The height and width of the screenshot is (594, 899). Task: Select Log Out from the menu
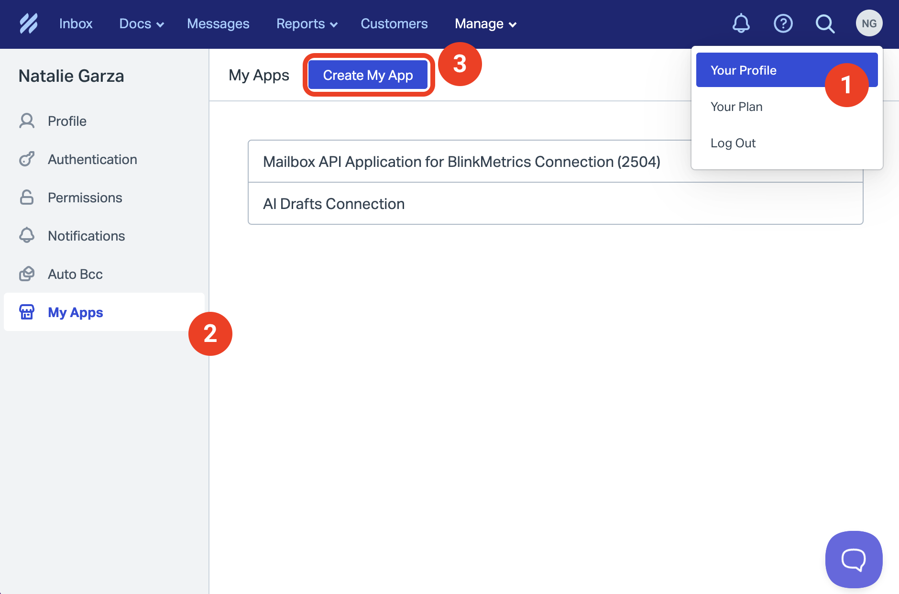tap(733, 143)
